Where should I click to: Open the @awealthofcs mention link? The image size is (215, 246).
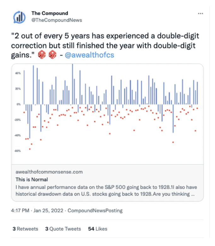(x=90, y=55)
